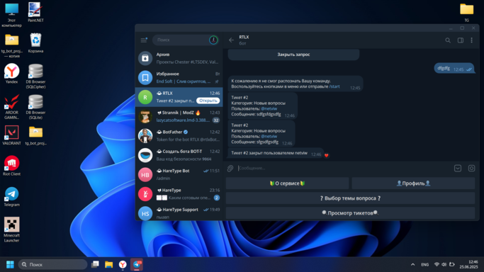Switch to Telegram taskbar icon
The height and width of the screenshot is (272, 484).
coord(137,265)
